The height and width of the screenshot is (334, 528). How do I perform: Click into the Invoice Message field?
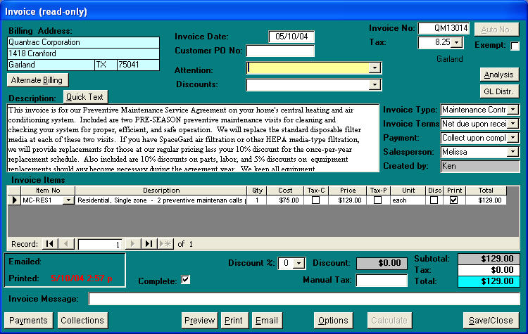(303, 299)
